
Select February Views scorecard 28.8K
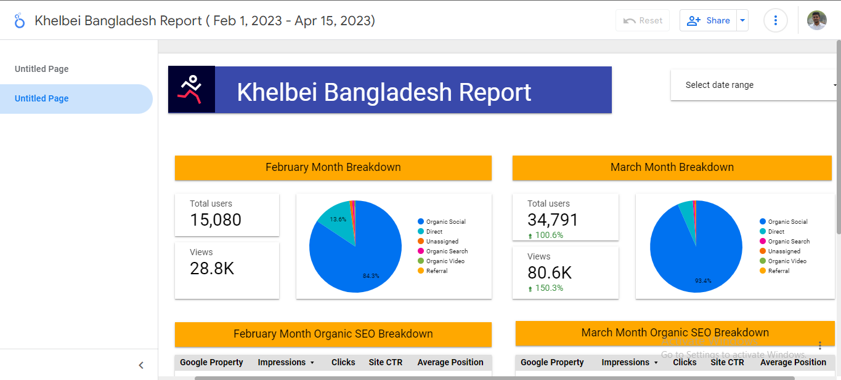(227, 270)
